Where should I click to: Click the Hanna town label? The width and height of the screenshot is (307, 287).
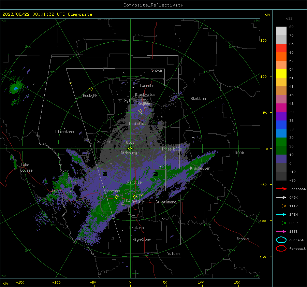tap(238, 152)
